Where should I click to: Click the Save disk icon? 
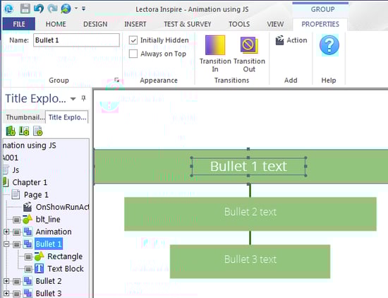tap(25, 9)
